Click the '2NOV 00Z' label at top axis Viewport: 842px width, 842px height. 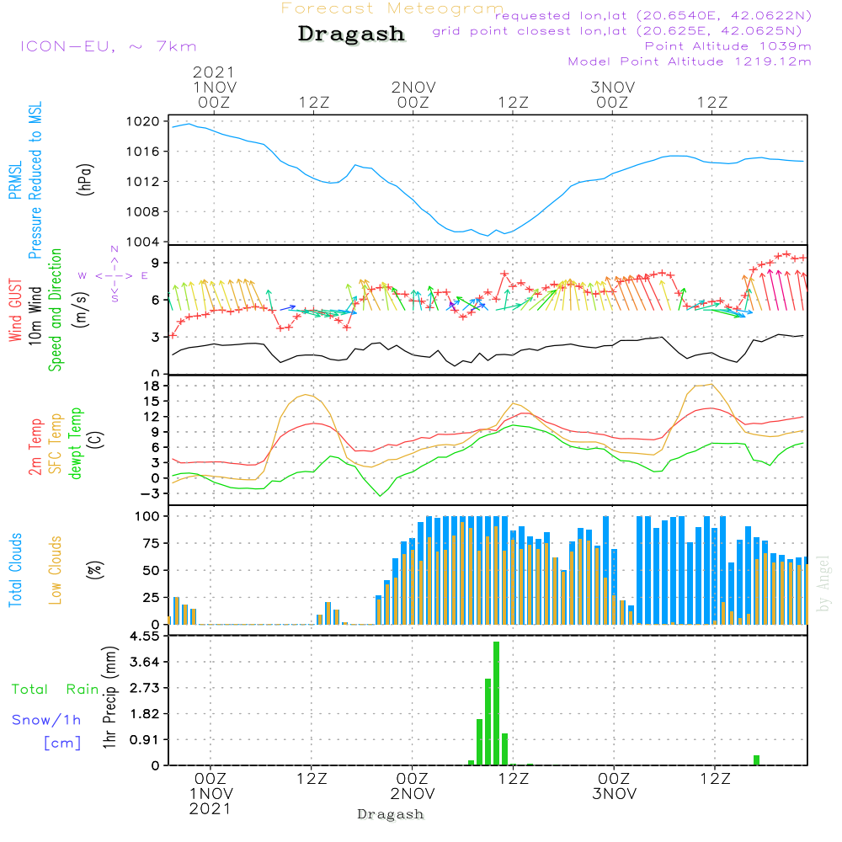[x=413, y=94]
